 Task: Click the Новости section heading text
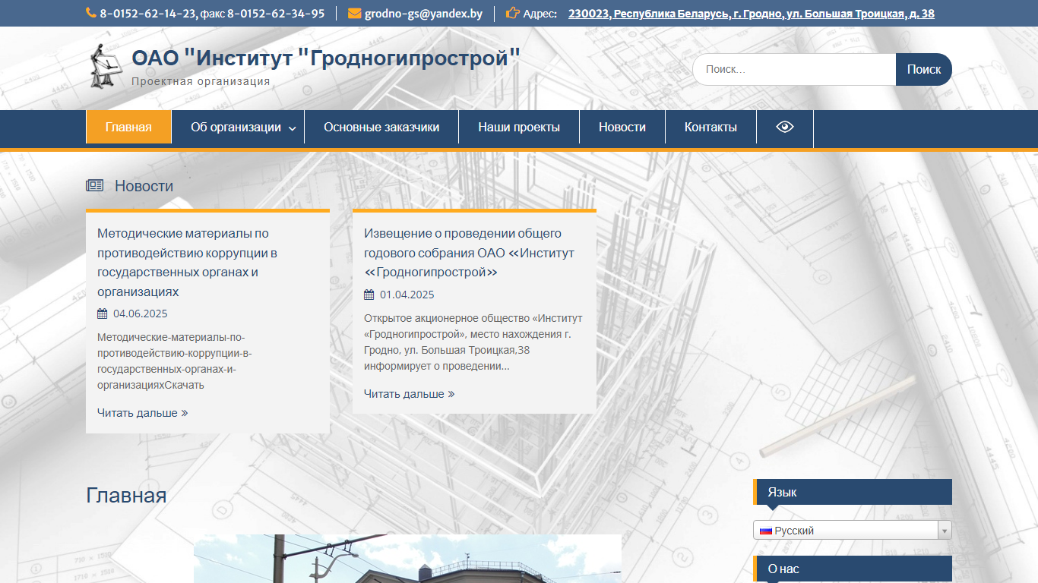[144, 186]
